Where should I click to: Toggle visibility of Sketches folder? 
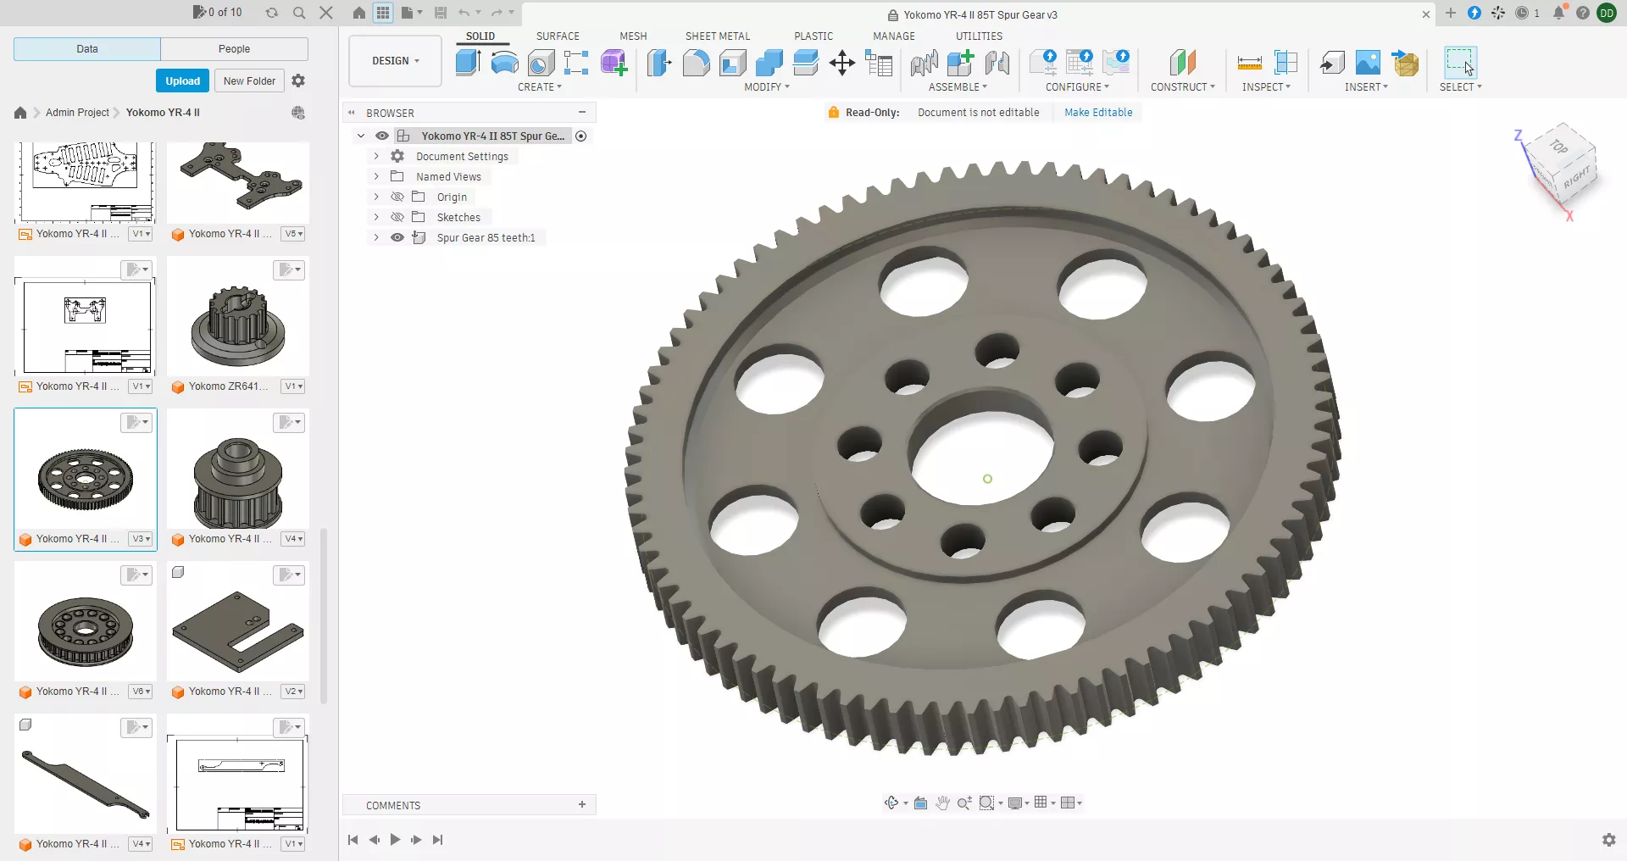(397, 217)
